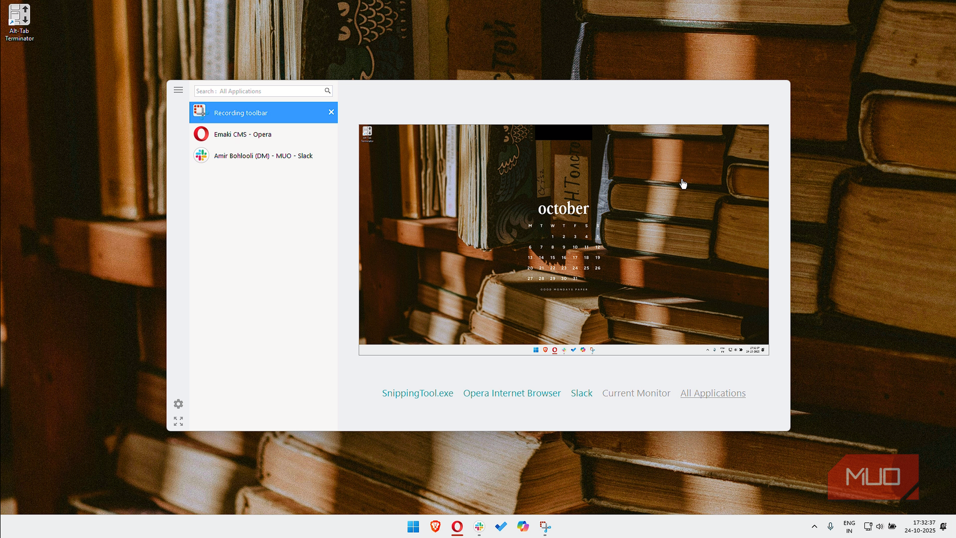Open Alt-Tab Terminator settings gear
The image size is (956, 538).
(178, 403)
